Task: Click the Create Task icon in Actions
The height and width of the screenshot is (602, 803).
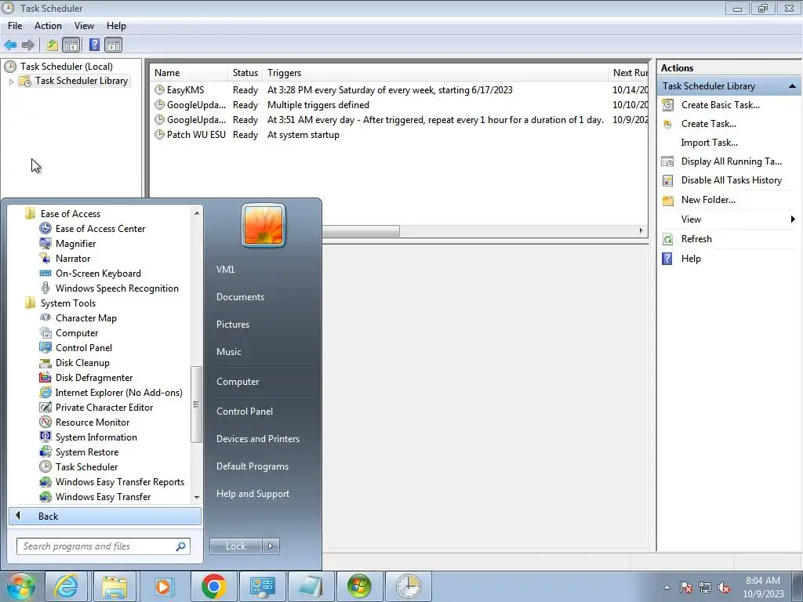Action: [x=667, y=124]
